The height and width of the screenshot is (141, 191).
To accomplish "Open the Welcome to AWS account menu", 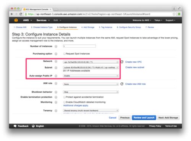I will (142, 20).
